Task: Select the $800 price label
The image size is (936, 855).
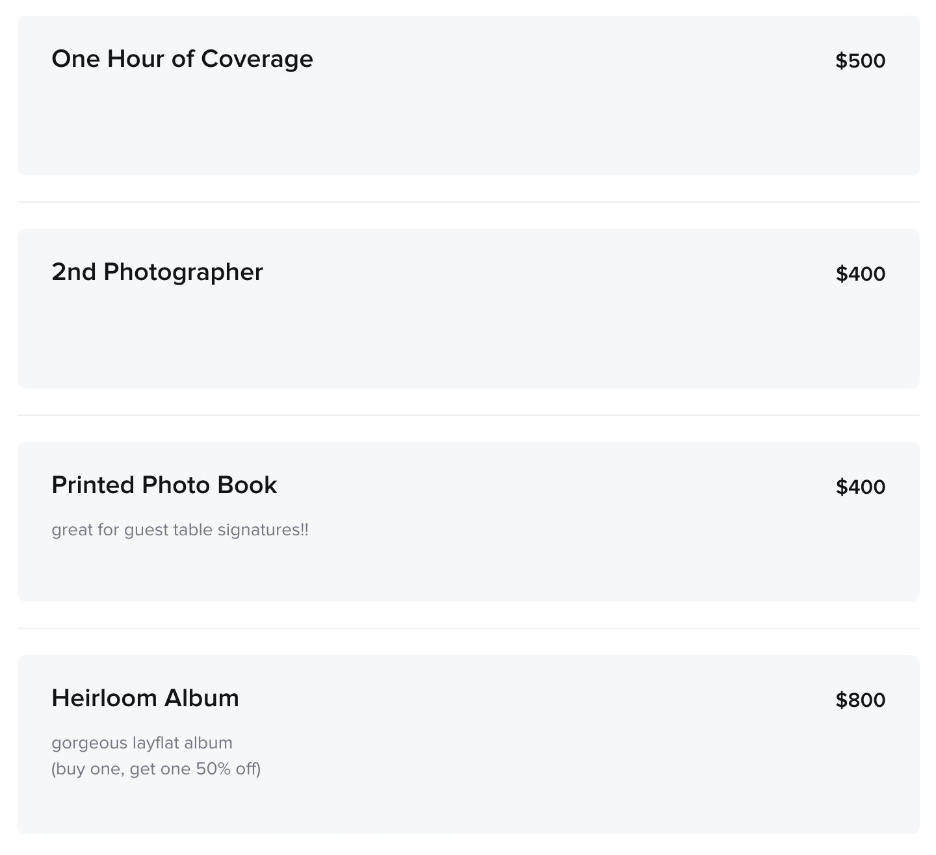Action: point(860,700)
